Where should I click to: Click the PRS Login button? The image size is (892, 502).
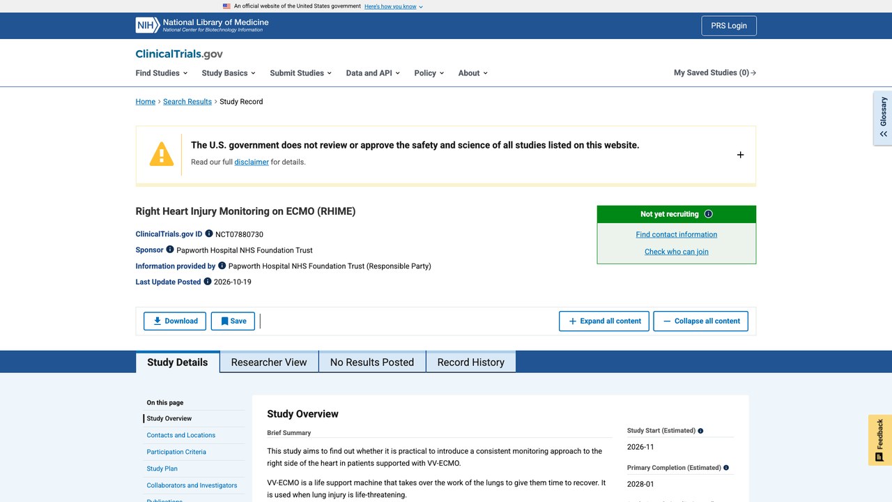[x=728, y=26]
